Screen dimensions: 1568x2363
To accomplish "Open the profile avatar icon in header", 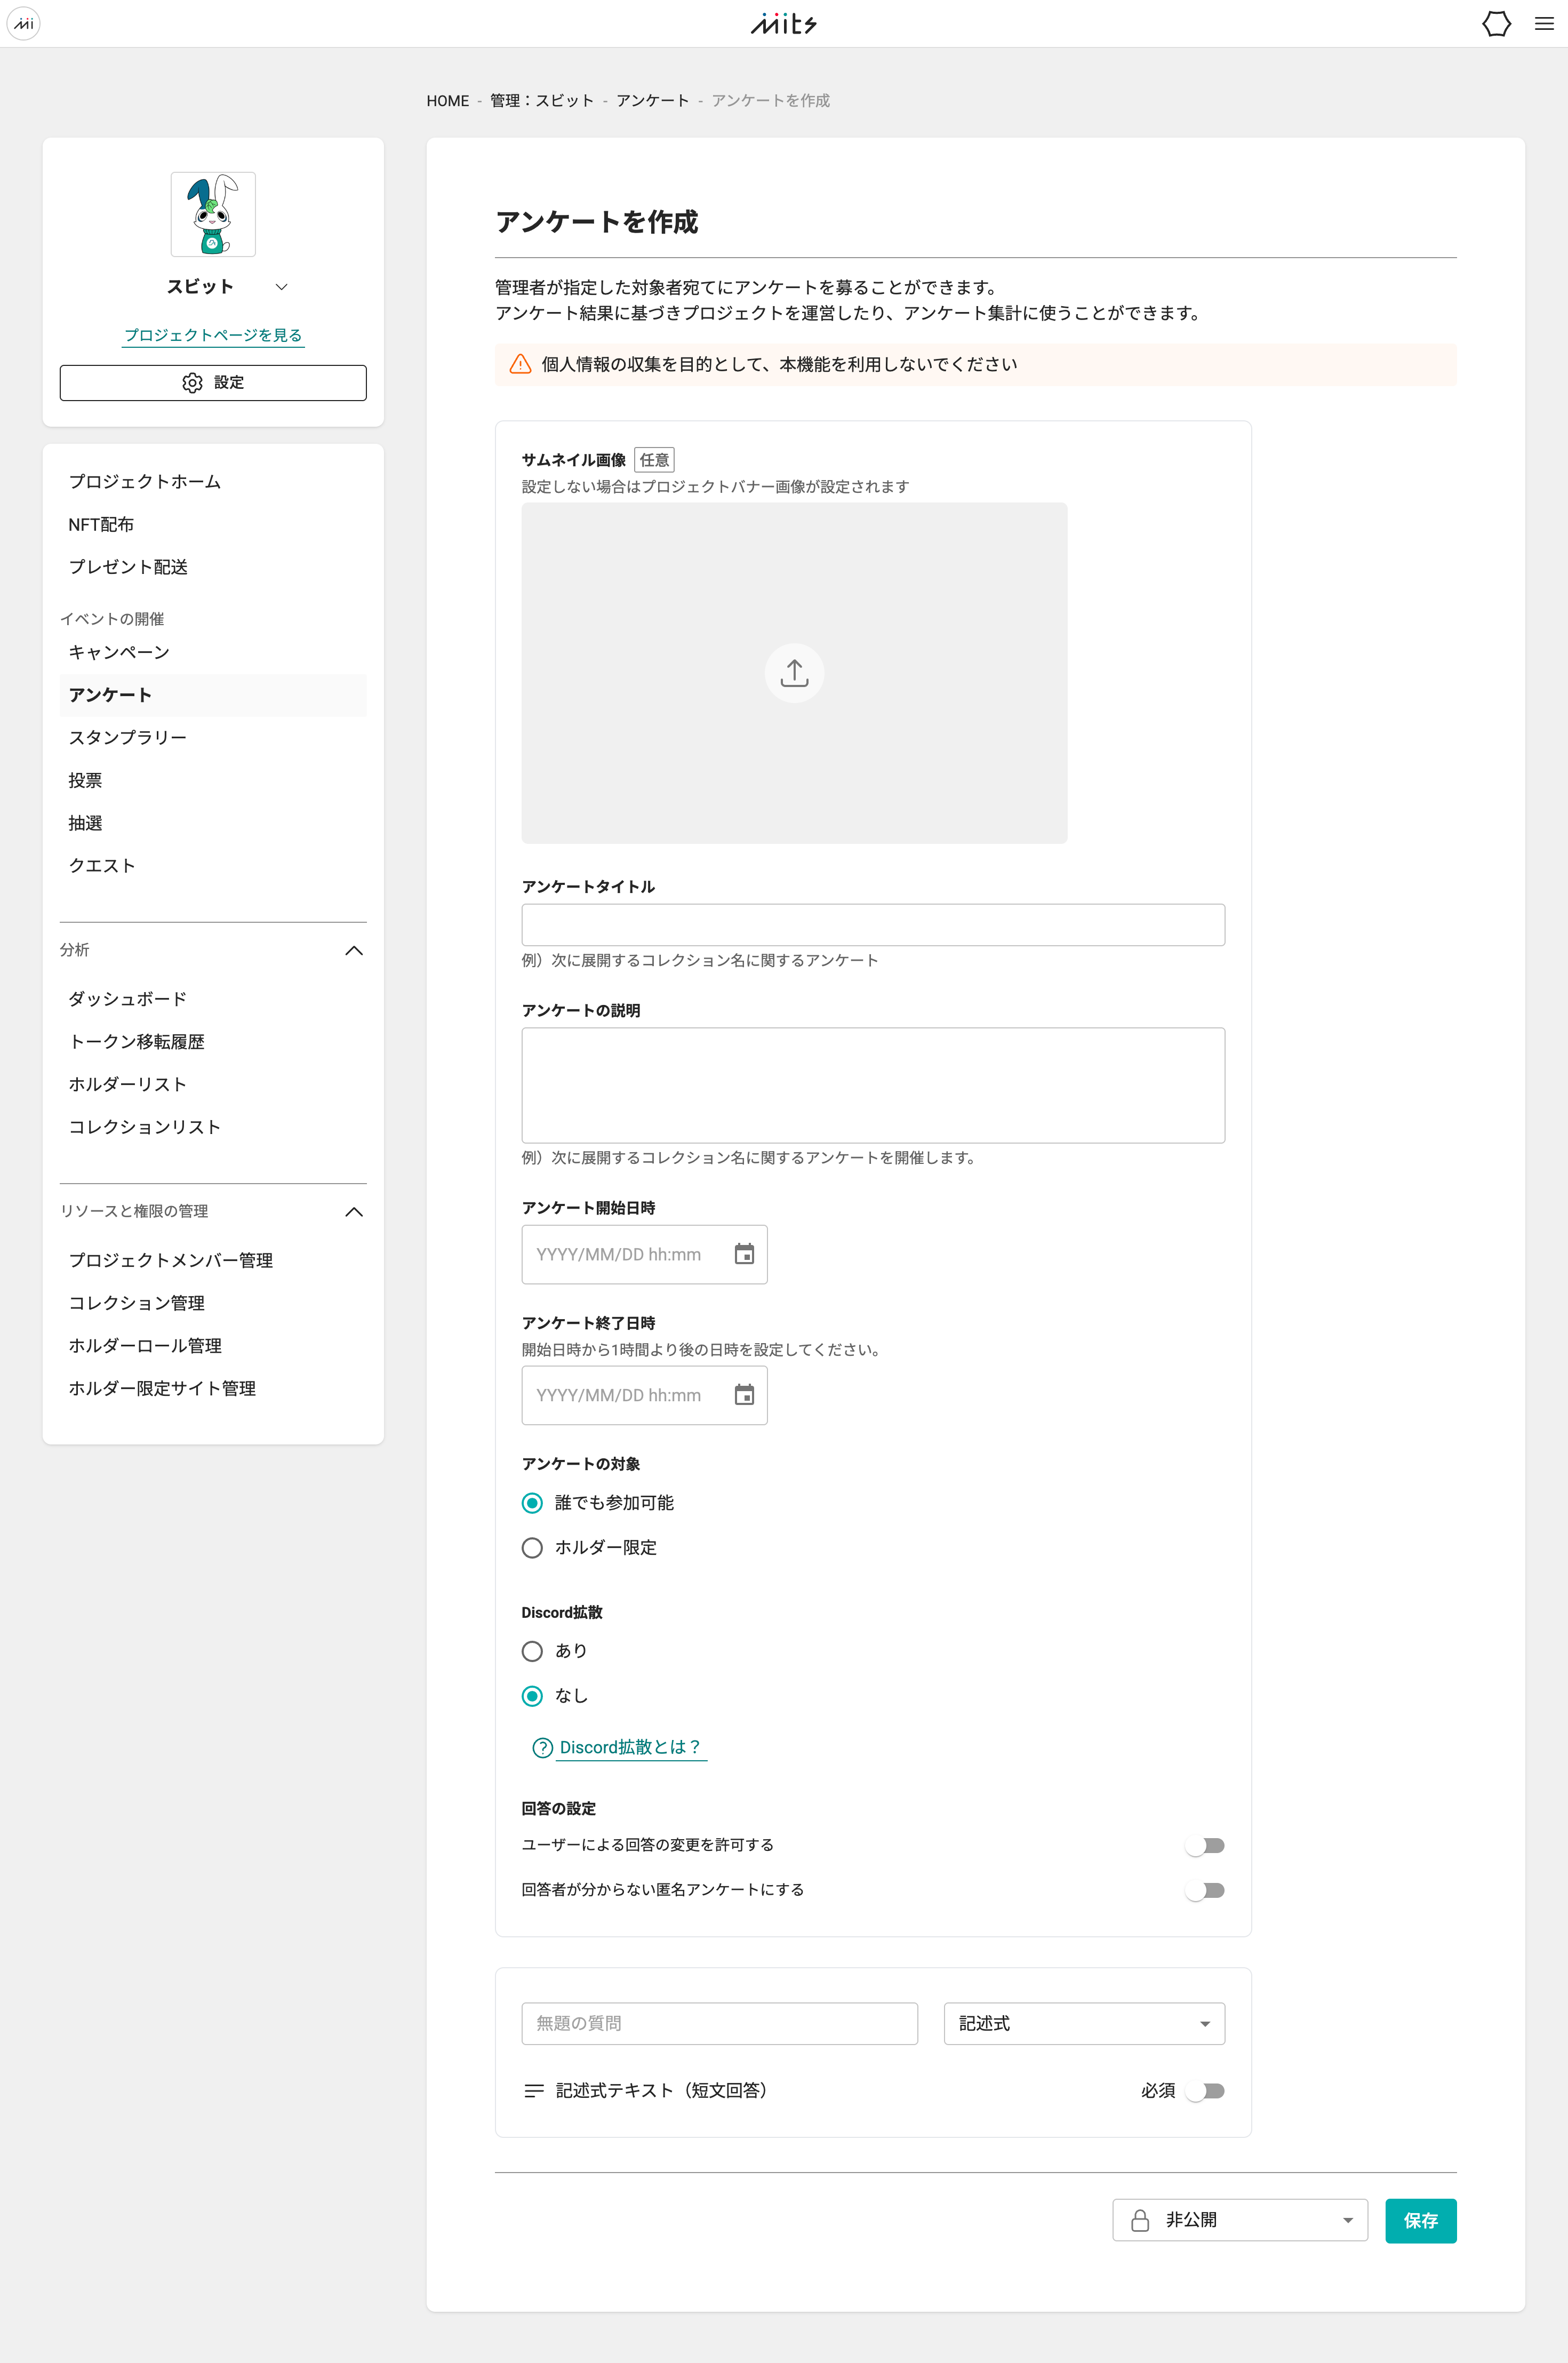I will 23,23.
